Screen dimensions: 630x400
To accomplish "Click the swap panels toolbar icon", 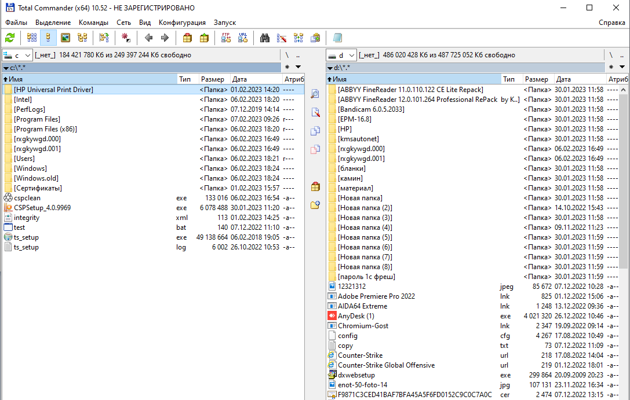I will coord(104,38).
